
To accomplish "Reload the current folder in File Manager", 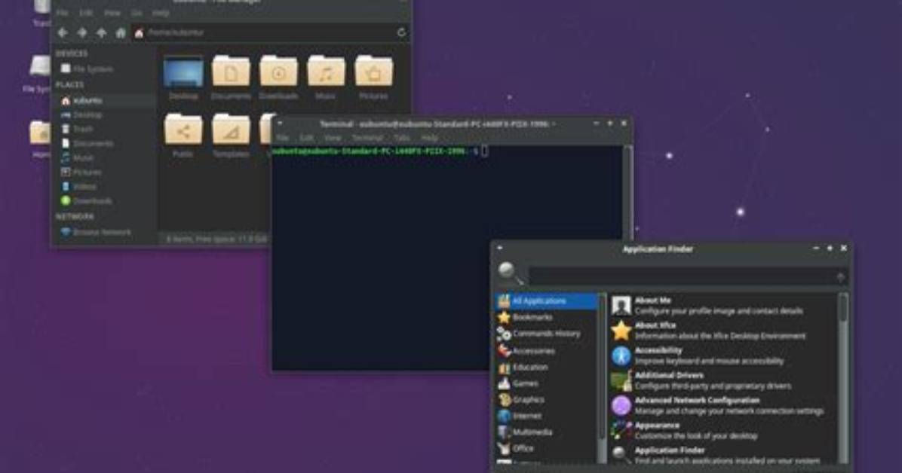I will coord(401,32).
